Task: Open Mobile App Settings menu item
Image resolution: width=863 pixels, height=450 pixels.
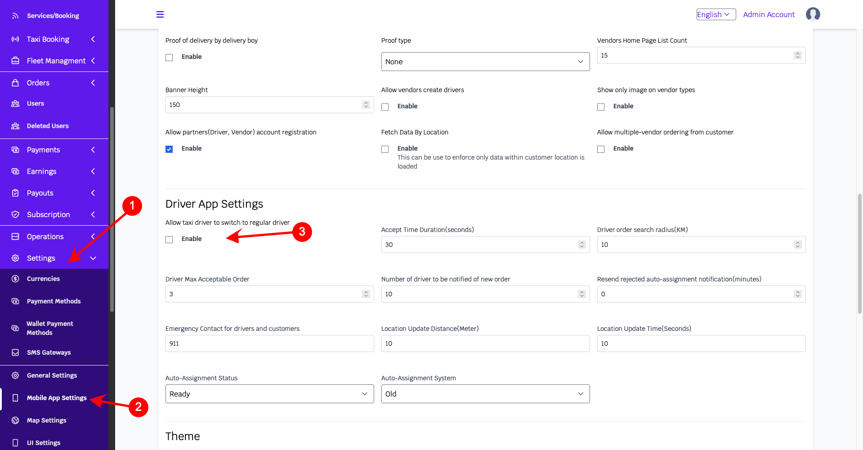Action: click(57, 398)
